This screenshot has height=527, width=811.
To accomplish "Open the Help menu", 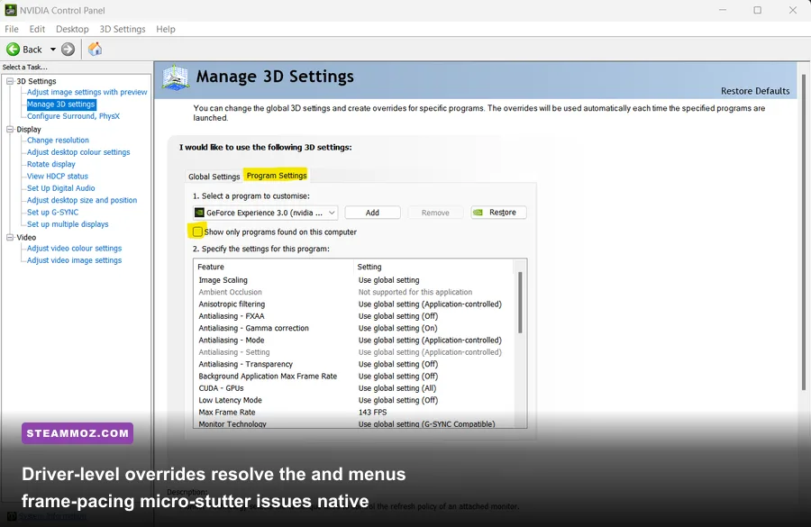I will point(166,29).
